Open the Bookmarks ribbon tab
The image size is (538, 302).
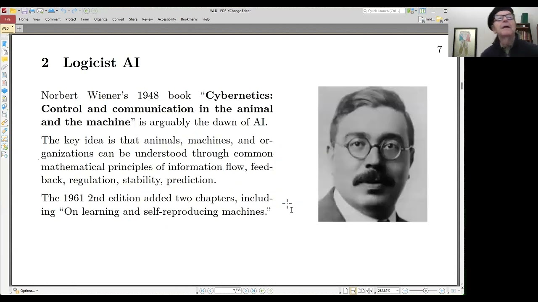[189, 19]
